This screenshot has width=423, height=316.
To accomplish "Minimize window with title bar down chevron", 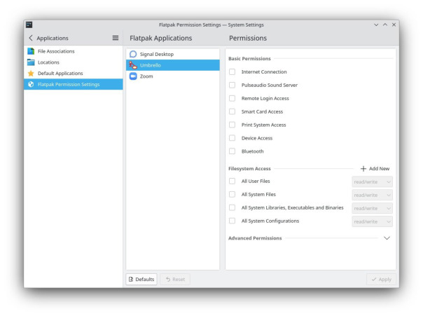I will [376, 25].
